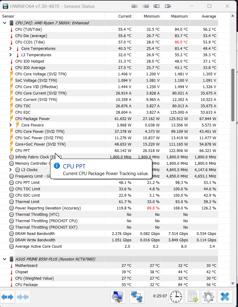Click the red 86.0 °C maximum value
Image resolution: width=238 pixels, height=307 pixels.
coord(181,42)
